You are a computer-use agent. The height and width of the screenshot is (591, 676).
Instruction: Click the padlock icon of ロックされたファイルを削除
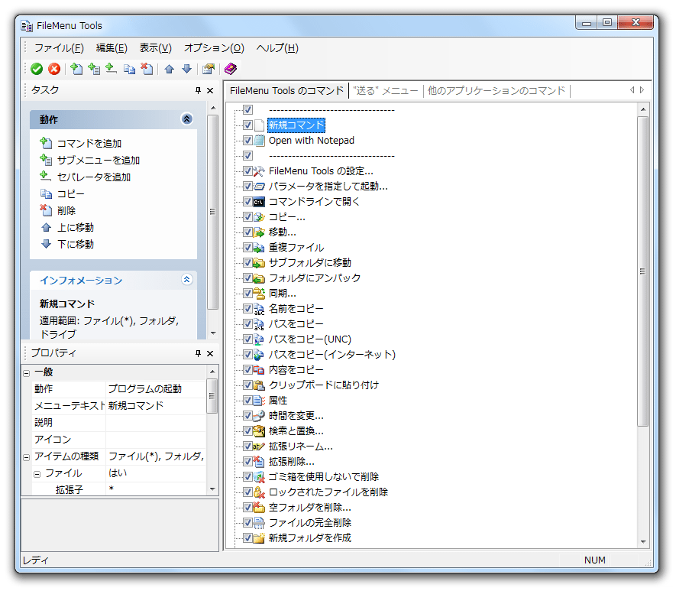pyautogui.click(x=259, y=492)
